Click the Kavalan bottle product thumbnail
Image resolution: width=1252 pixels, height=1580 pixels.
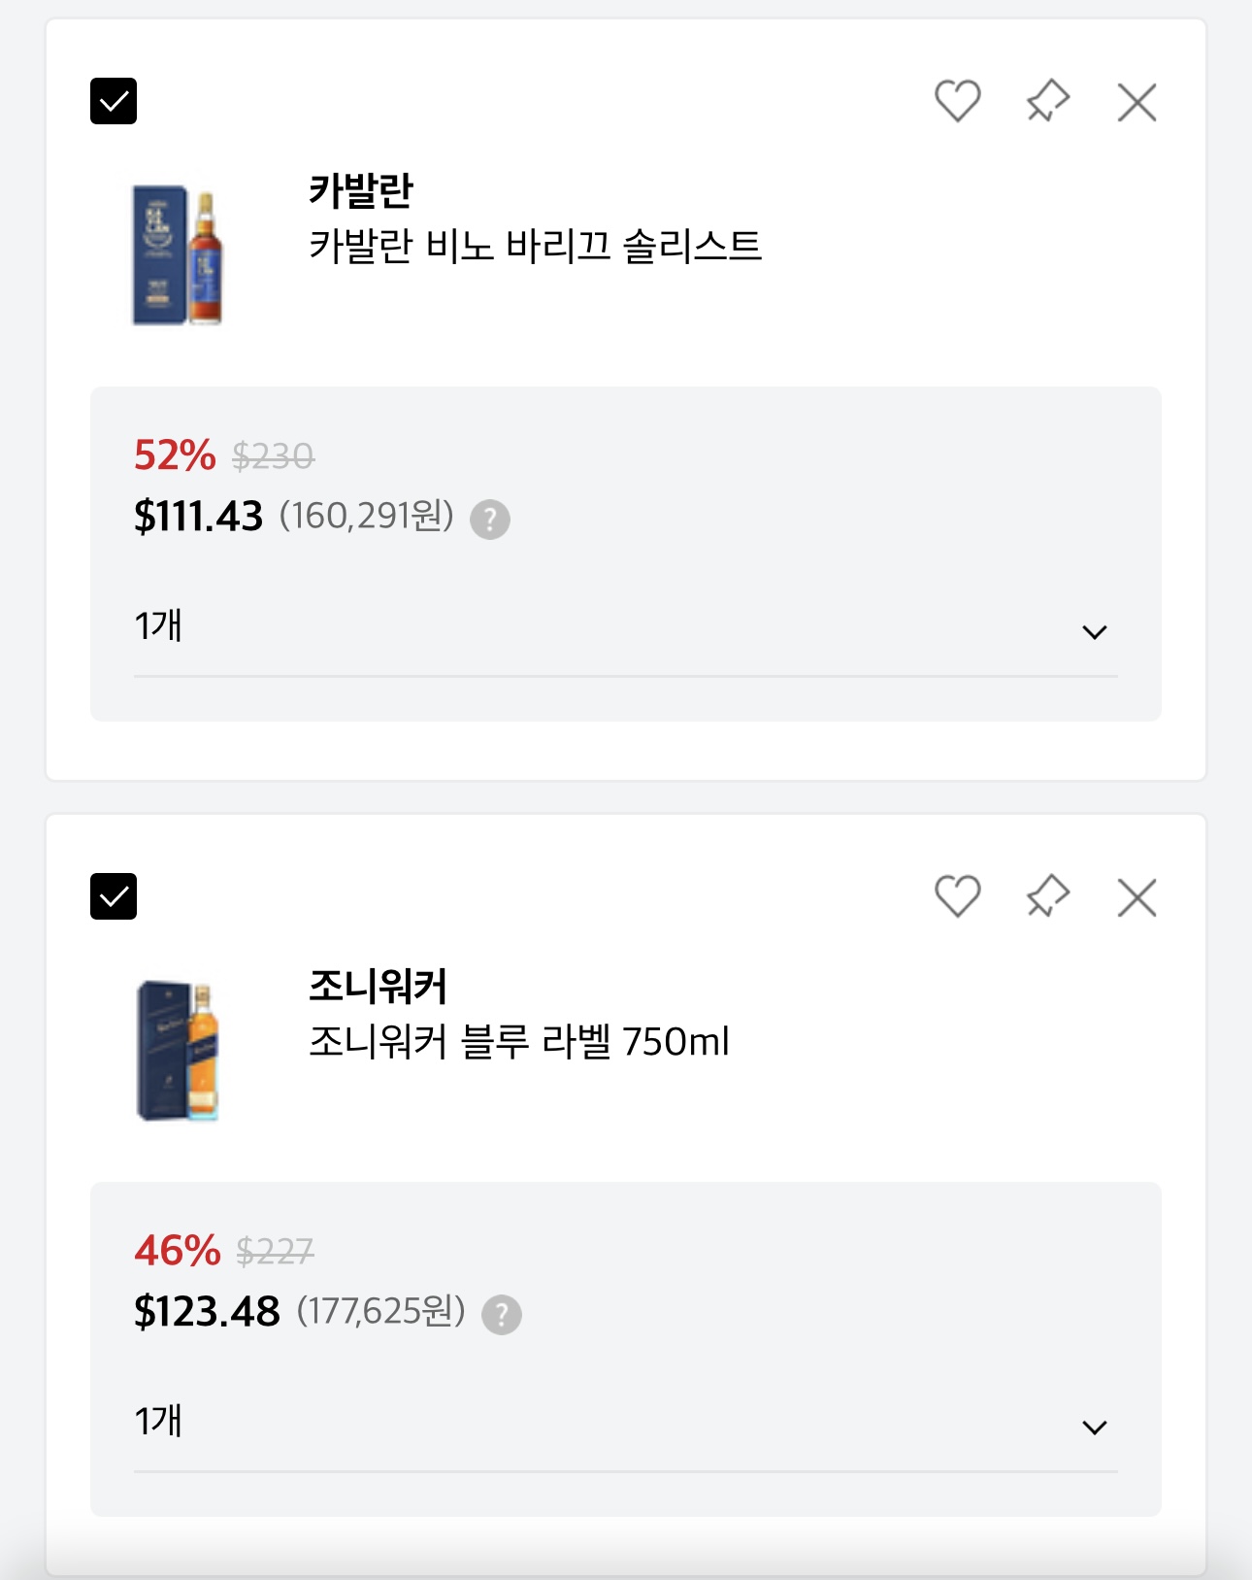pyautogui.click(x=178, y=254)
